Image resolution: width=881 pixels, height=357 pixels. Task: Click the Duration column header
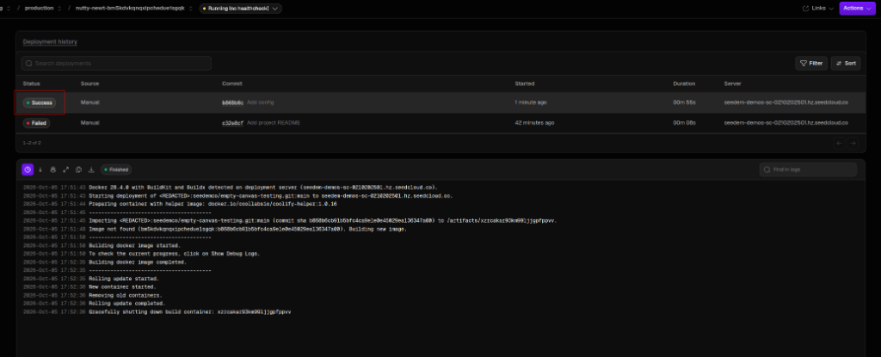pos(684,83)
